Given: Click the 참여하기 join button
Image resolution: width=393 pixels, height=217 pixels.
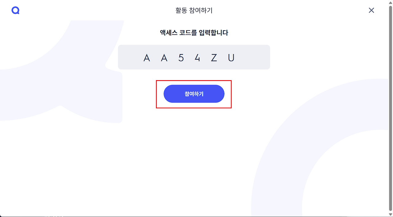Looking at the screenshot, I should tap(194, 94).
